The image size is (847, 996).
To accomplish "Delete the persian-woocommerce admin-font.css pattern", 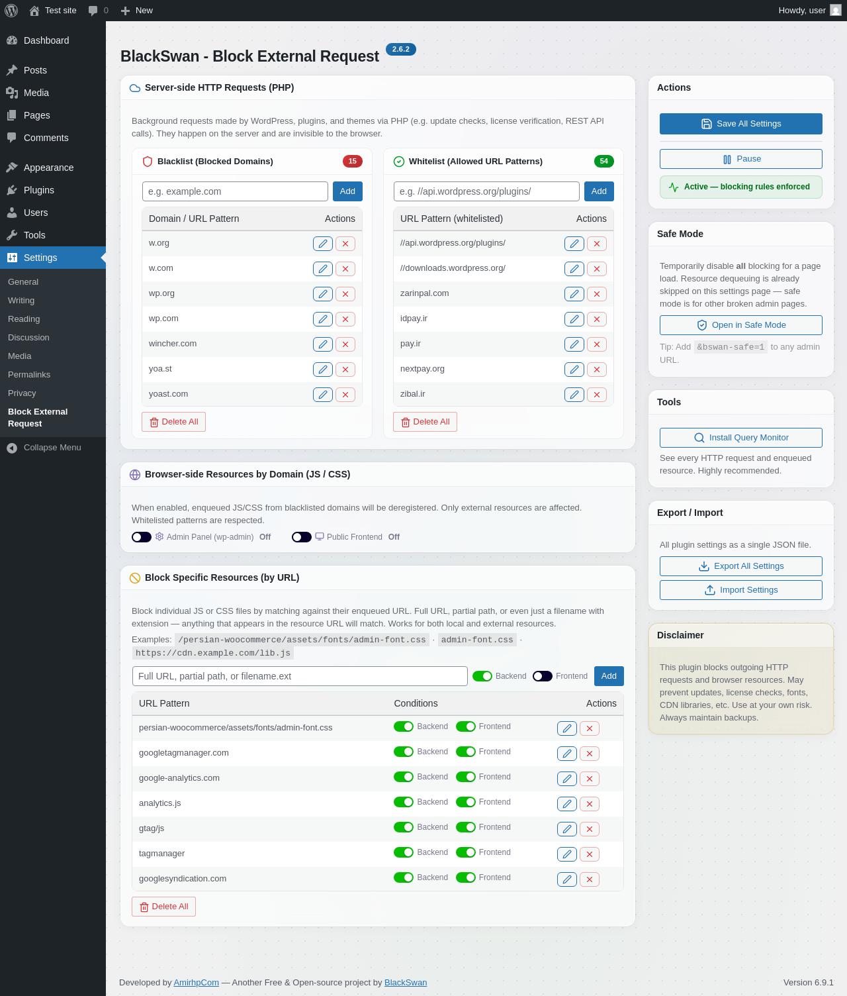I will tap(590, 728).
